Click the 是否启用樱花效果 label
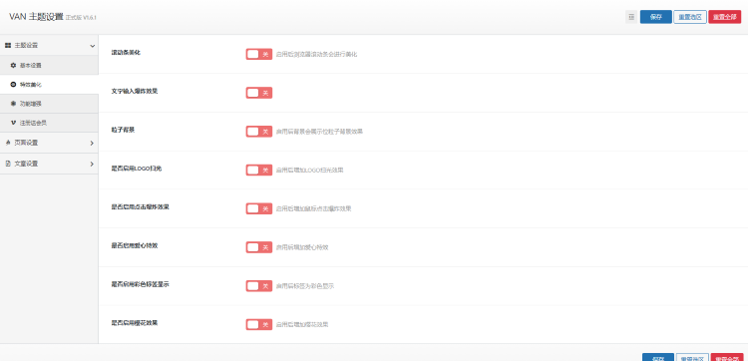The width and height of the screenshot is (748, 361). click(x=134, y=323)
